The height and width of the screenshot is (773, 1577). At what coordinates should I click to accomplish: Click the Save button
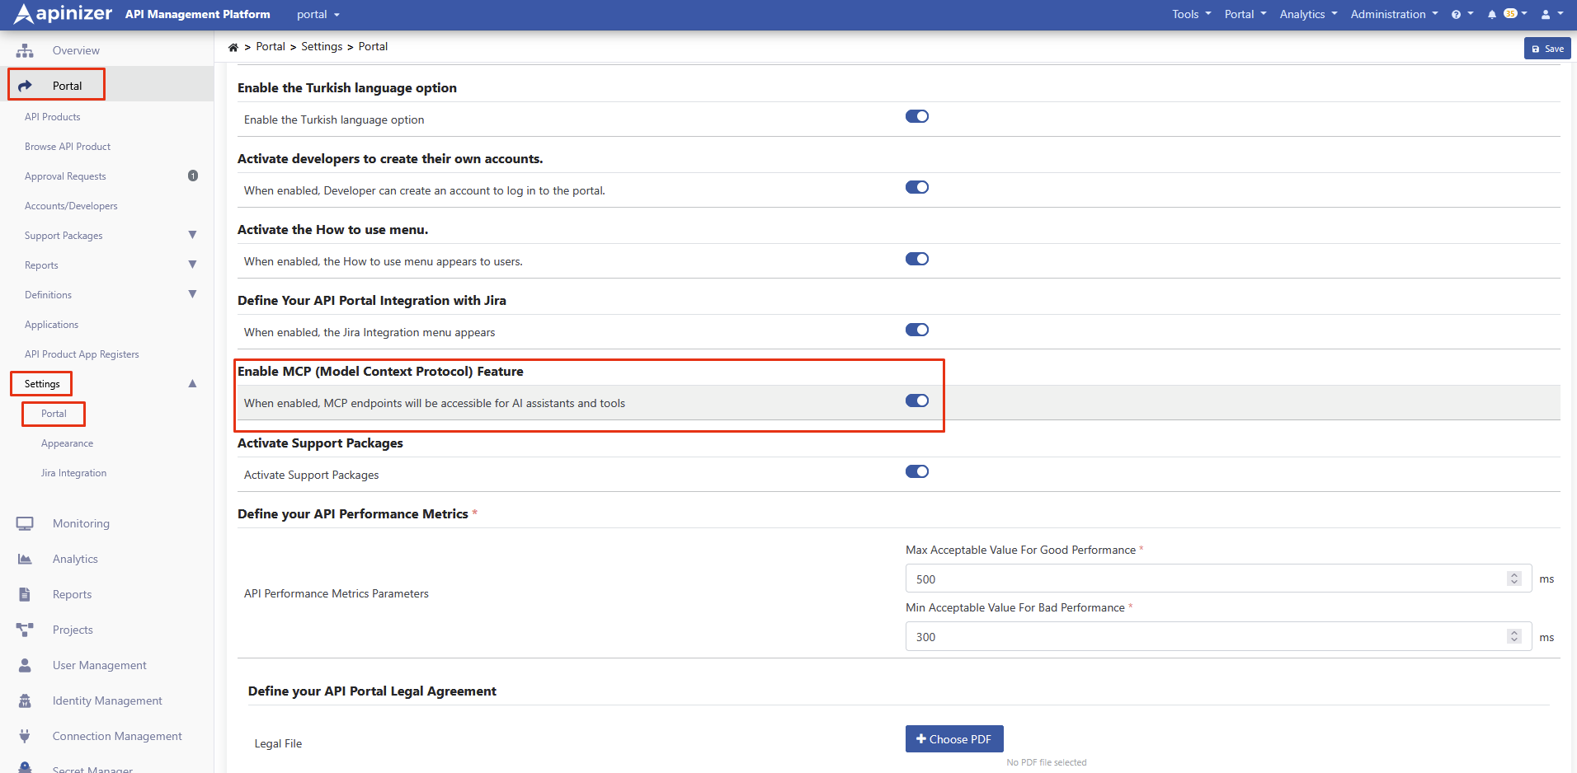[x=1547, y=49]
